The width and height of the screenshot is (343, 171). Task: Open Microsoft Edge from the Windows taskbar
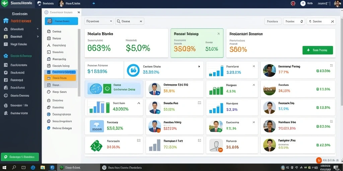(33, 168)
